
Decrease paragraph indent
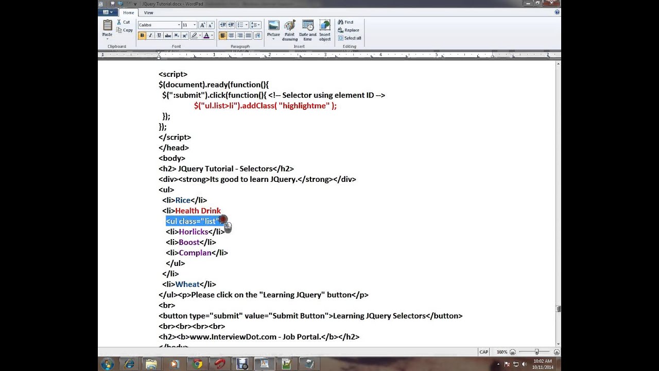click(222, 25)
